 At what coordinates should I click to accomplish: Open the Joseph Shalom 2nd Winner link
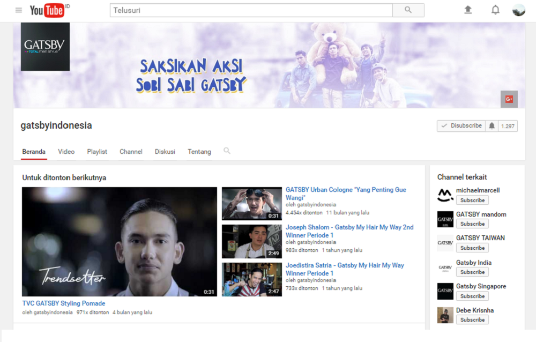point(349,231)
